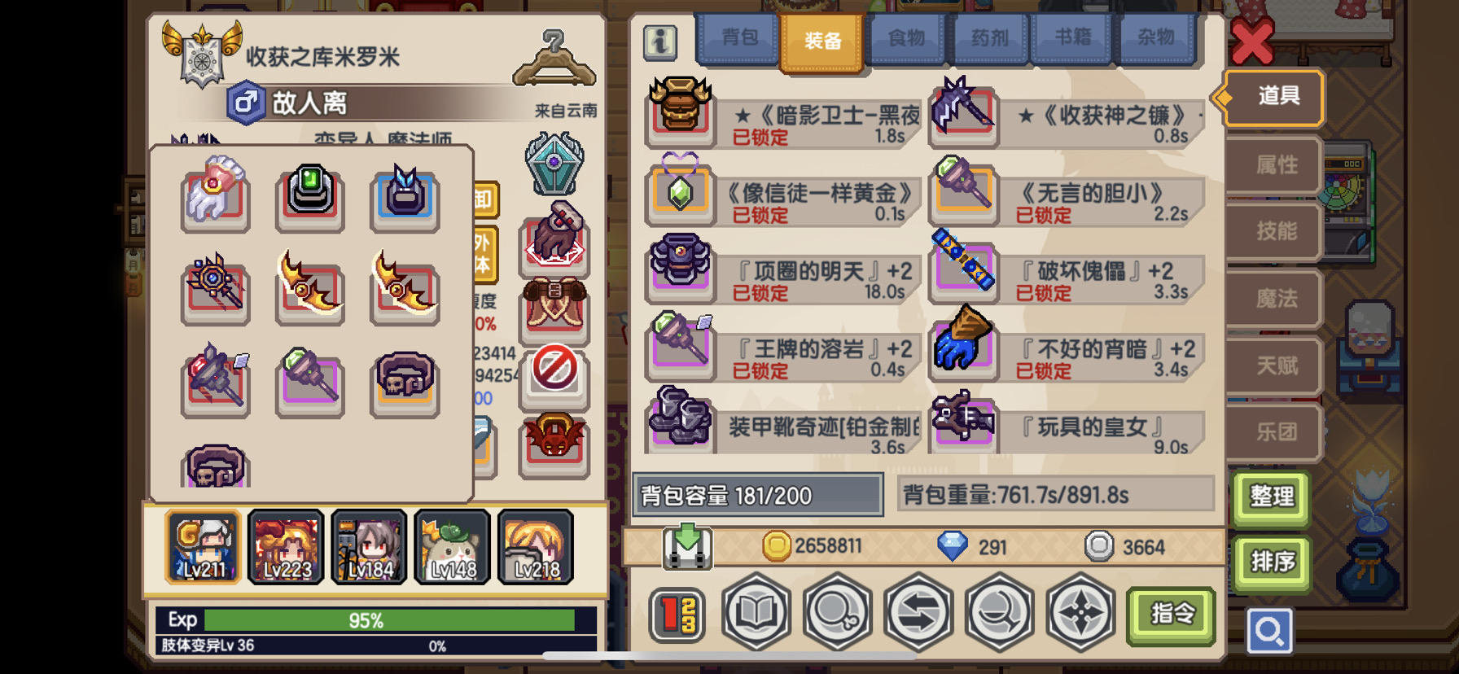1459x674 pixels.
Task: Click the coat hanger wardrobe icon
Action: (x=554, y=58)
